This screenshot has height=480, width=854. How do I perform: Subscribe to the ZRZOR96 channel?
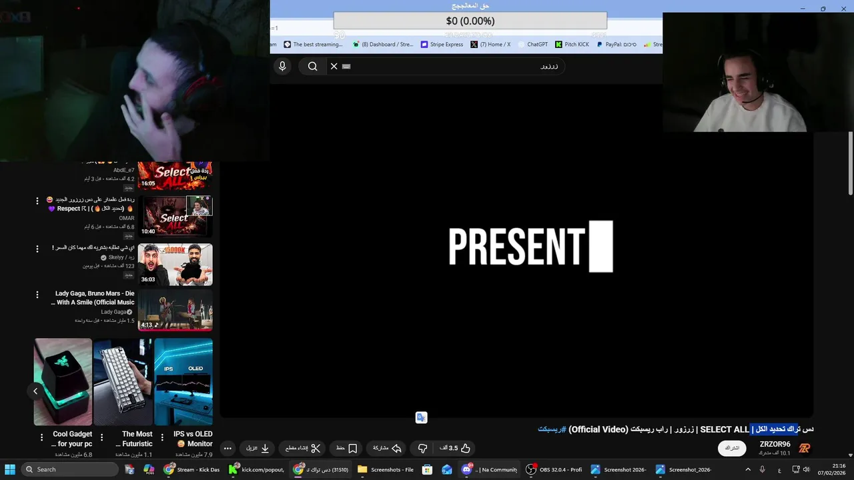coord(732,448)
